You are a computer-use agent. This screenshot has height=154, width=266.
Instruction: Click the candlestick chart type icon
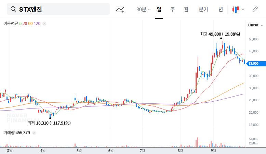click(236, 9)
